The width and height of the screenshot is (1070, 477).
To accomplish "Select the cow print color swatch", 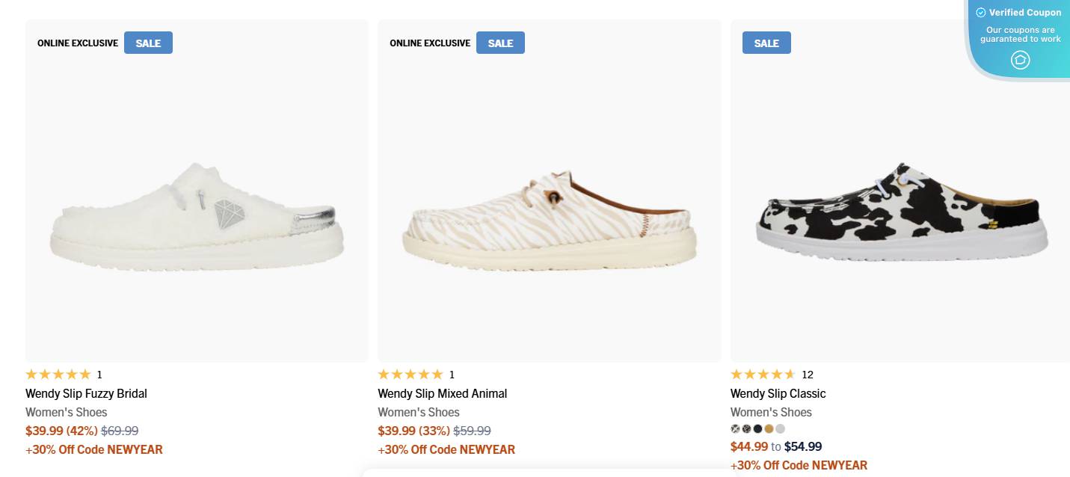I will point(735,428).
